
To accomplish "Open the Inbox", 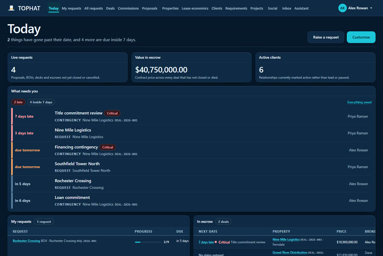I will coord(286,9).
